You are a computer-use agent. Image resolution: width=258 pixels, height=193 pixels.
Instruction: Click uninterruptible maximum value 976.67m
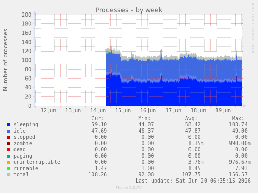coord(240,162)
